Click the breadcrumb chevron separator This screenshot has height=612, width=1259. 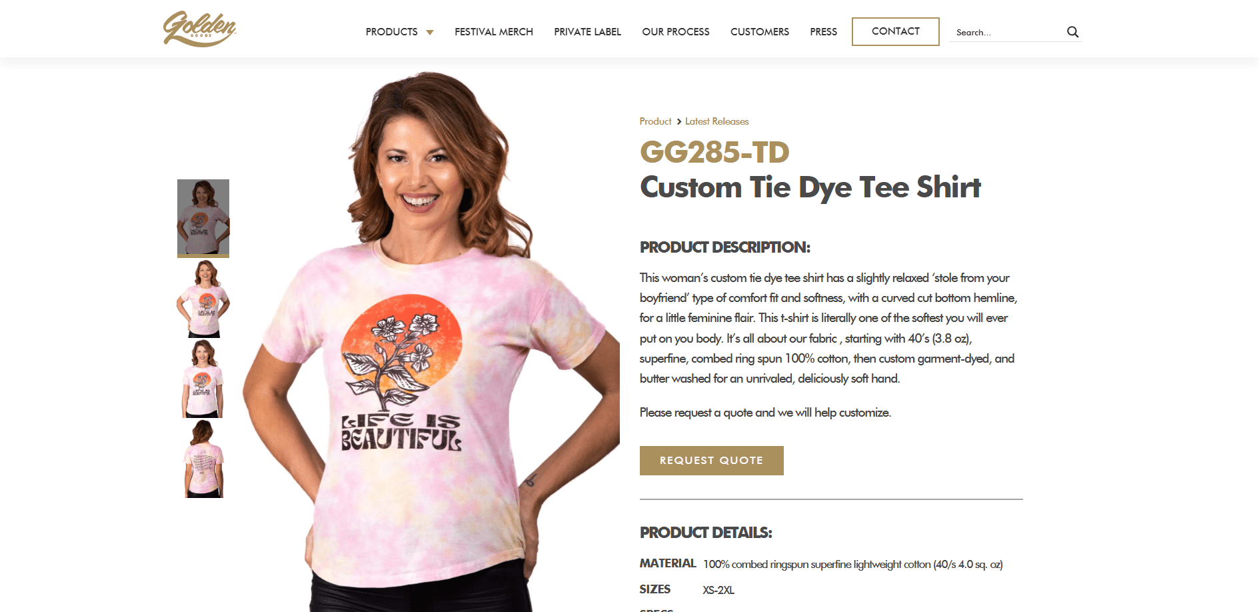678,121
